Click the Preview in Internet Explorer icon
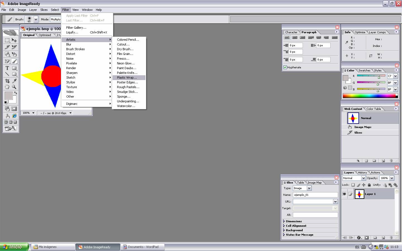This screenshot has height=251, width=402. click(x=14, y=116)
